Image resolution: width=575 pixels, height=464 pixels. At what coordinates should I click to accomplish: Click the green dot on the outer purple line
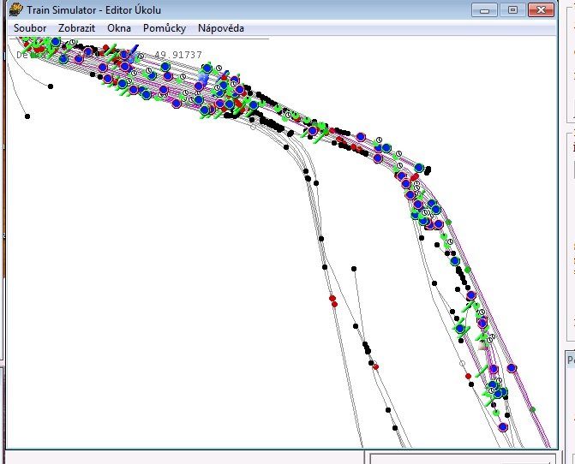pyautogui.click(x=532, y=410)
